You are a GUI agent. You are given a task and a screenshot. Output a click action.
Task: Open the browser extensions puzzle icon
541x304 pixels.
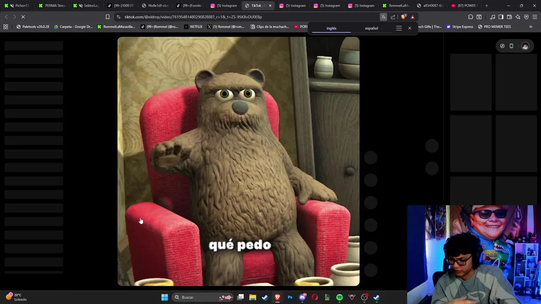[470, 17]
